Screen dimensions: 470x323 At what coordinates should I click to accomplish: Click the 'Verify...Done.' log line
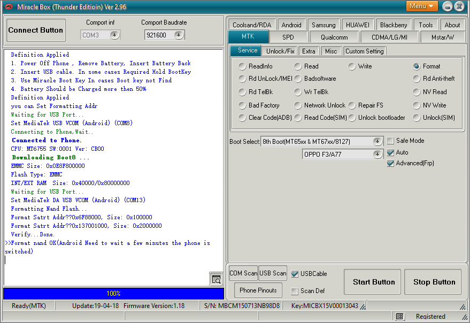33,234
